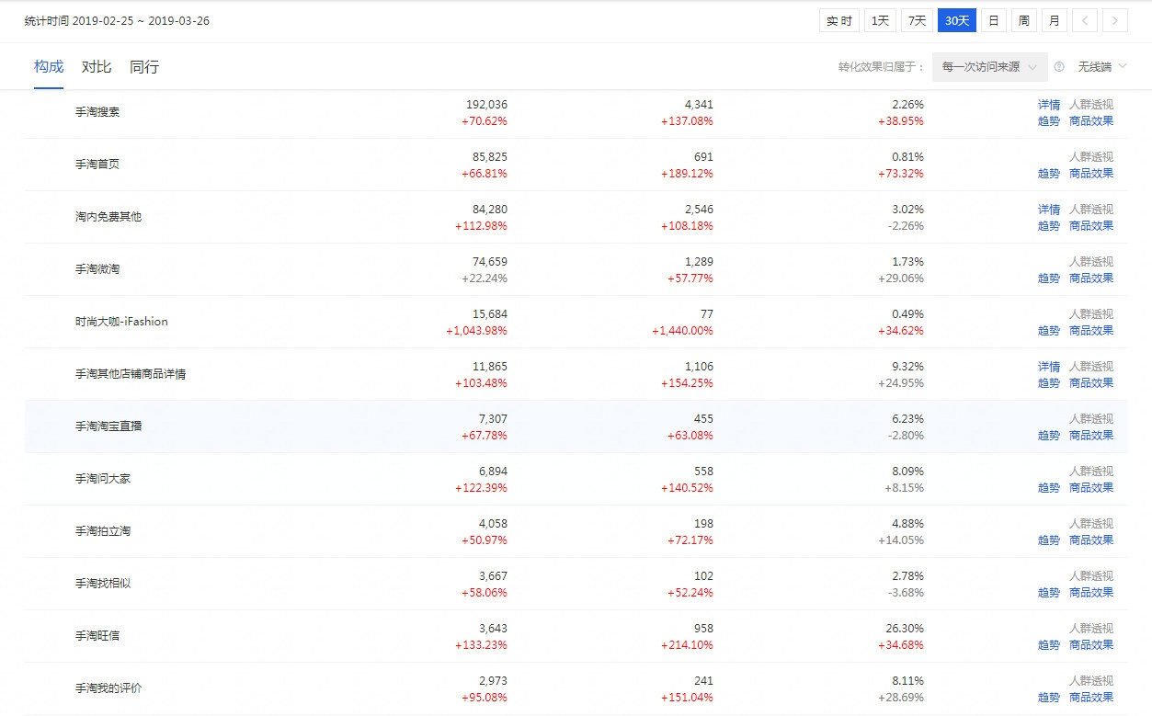This screenshot has height=716, width=1152.
Task: Open 详情 for 淘内免费其他 row
Action: coord(1048,210)
